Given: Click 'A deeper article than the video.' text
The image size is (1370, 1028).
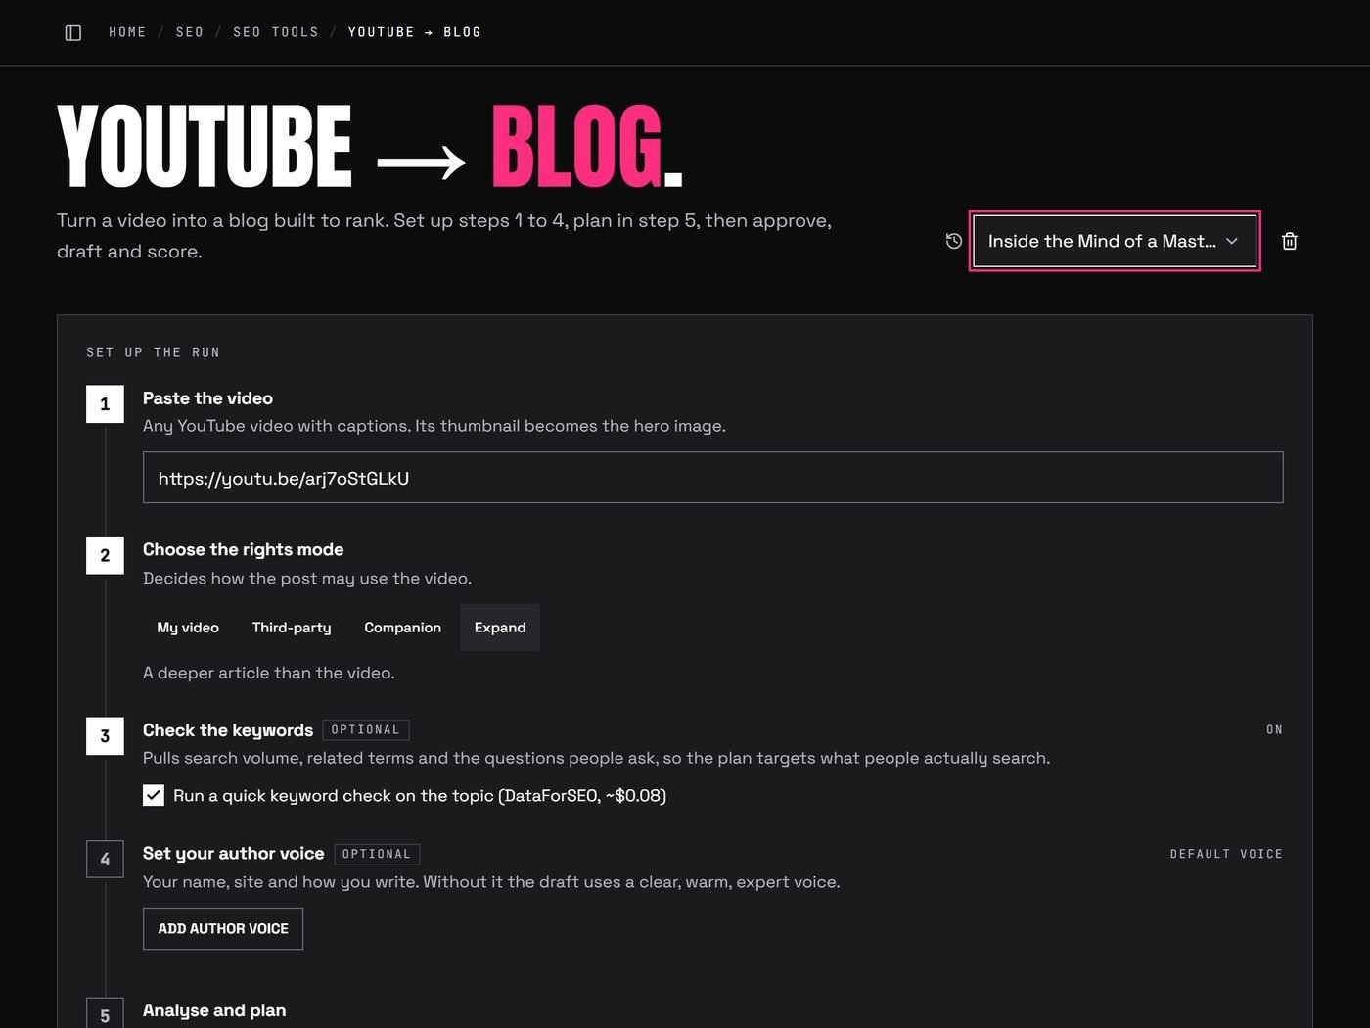Looking at the screenshot, I should point(269,673).
